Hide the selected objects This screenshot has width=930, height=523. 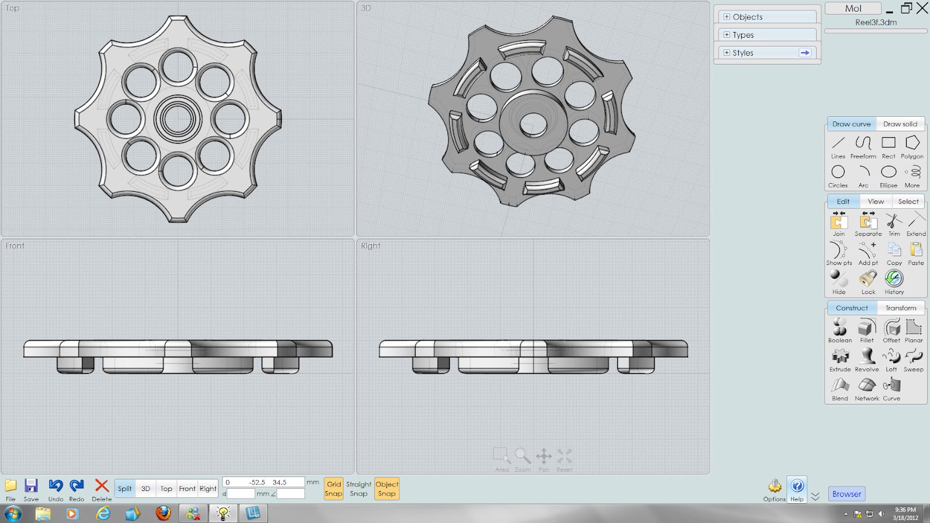coord(839,282)
